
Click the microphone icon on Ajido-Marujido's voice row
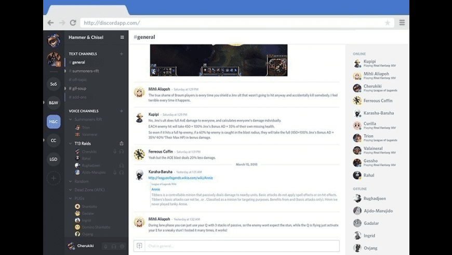[x=115, y=172]
